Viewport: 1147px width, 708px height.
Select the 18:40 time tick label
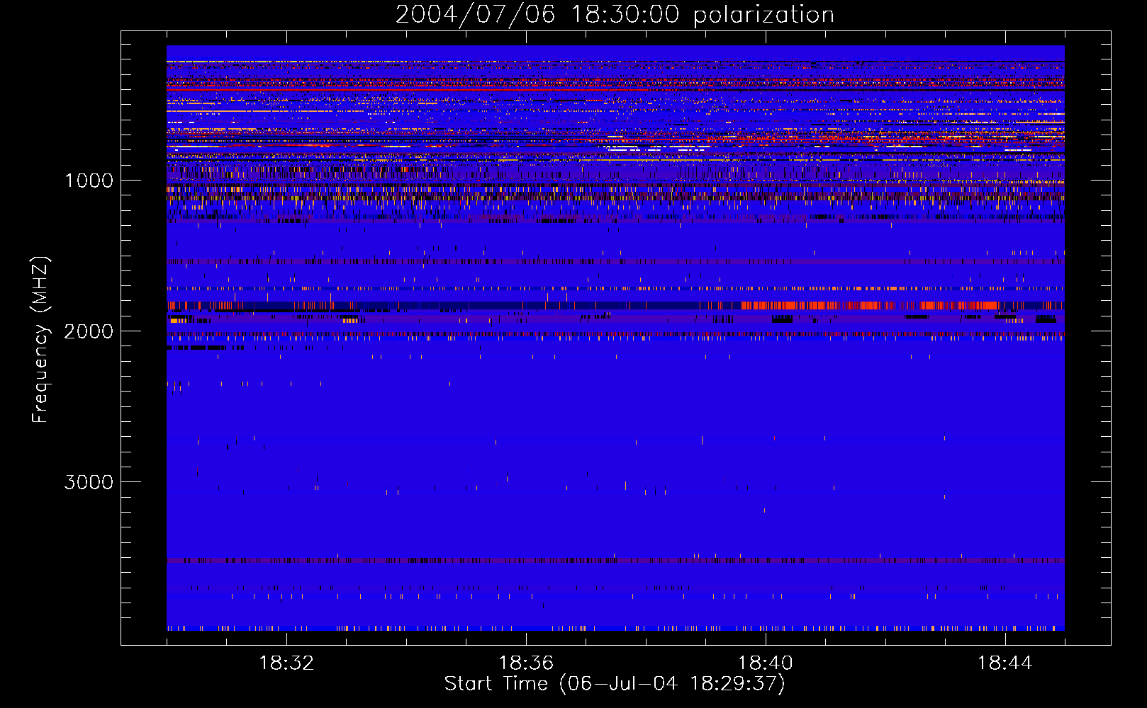(x=766, y=663)
